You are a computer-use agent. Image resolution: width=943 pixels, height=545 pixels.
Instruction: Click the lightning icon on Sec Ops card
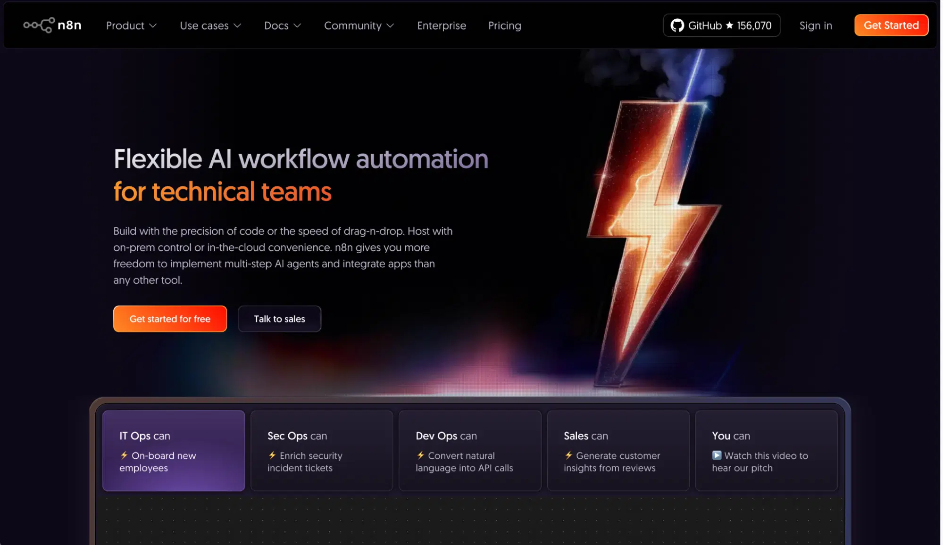click(272, 455)
